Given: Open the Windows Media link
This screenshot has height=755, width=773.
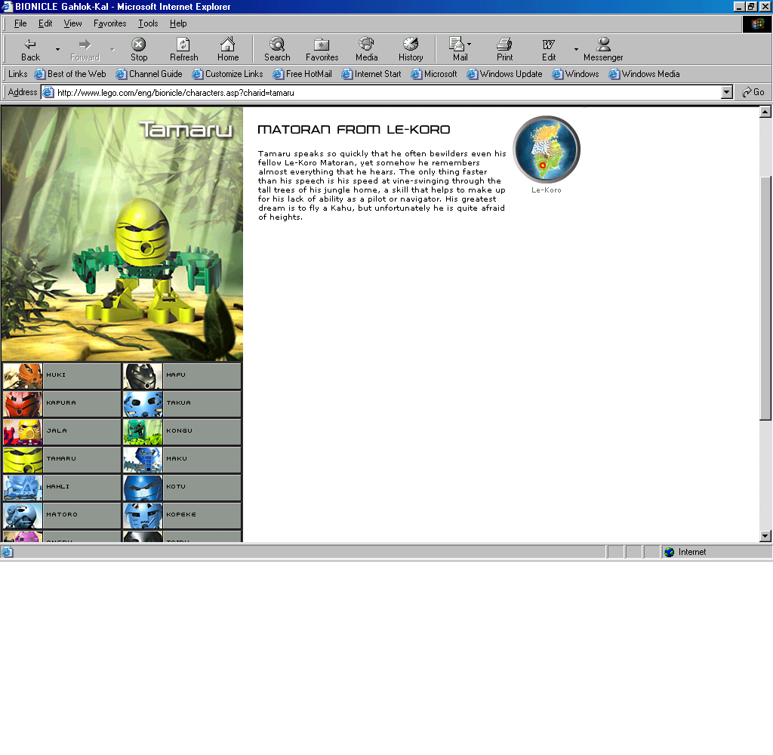Looking at the screenshot, I should [x=644, y=74].
